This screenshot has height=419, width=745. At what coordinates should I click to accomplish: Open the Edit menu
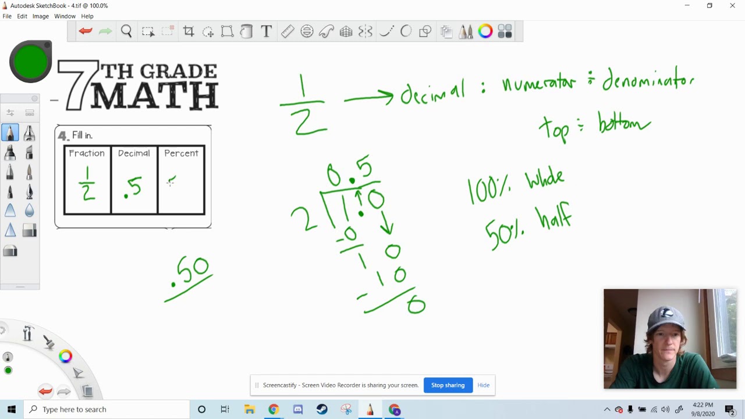pyautogui.click(x=22, y=16)
